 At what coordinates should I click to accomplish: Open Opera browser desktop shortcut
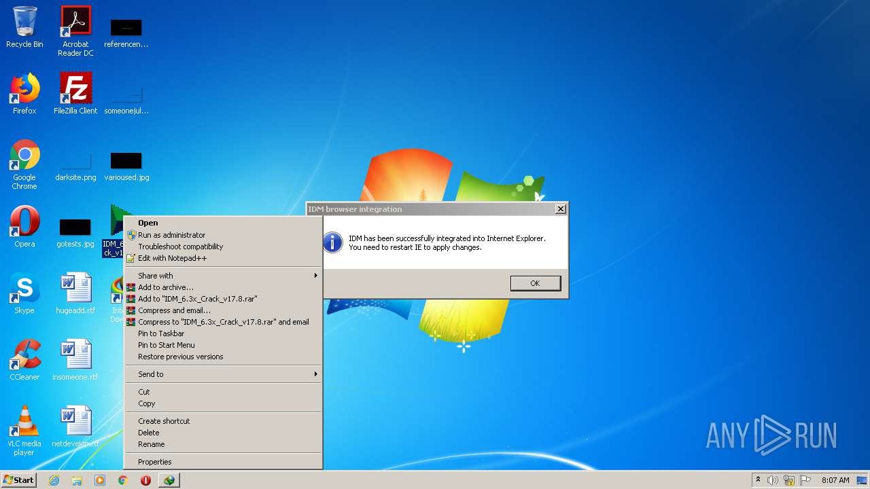24,227
